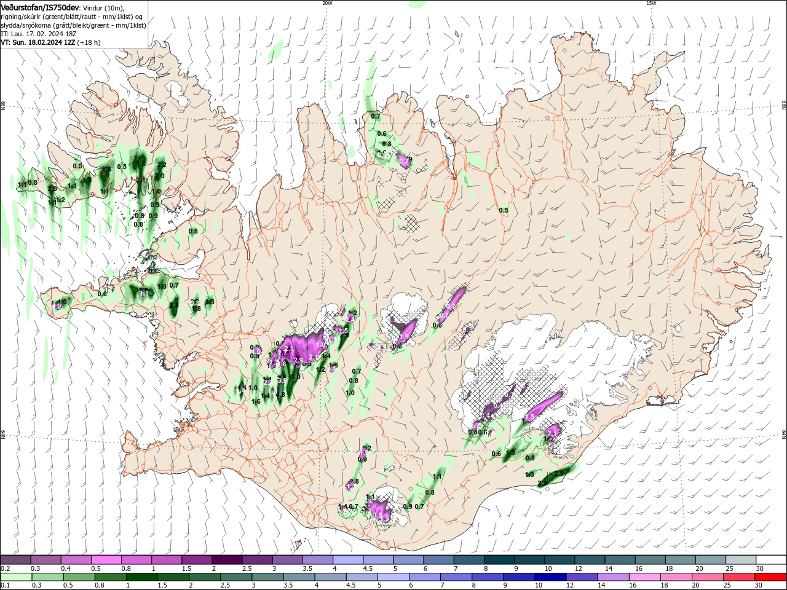Click the '15W' longitude label at top
Screen dimensions: 787x590
pos(651,3)
